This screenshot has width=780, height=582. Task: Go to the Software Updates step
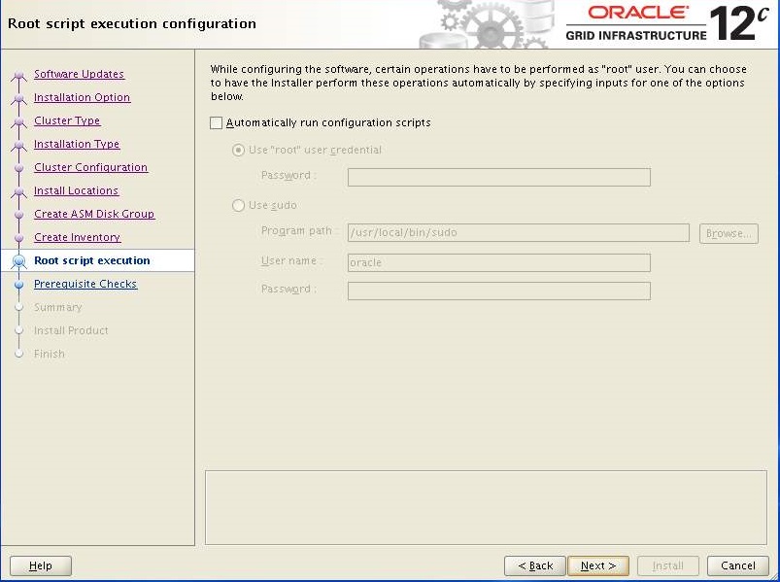pyautogui.click(x=79, y=74)
